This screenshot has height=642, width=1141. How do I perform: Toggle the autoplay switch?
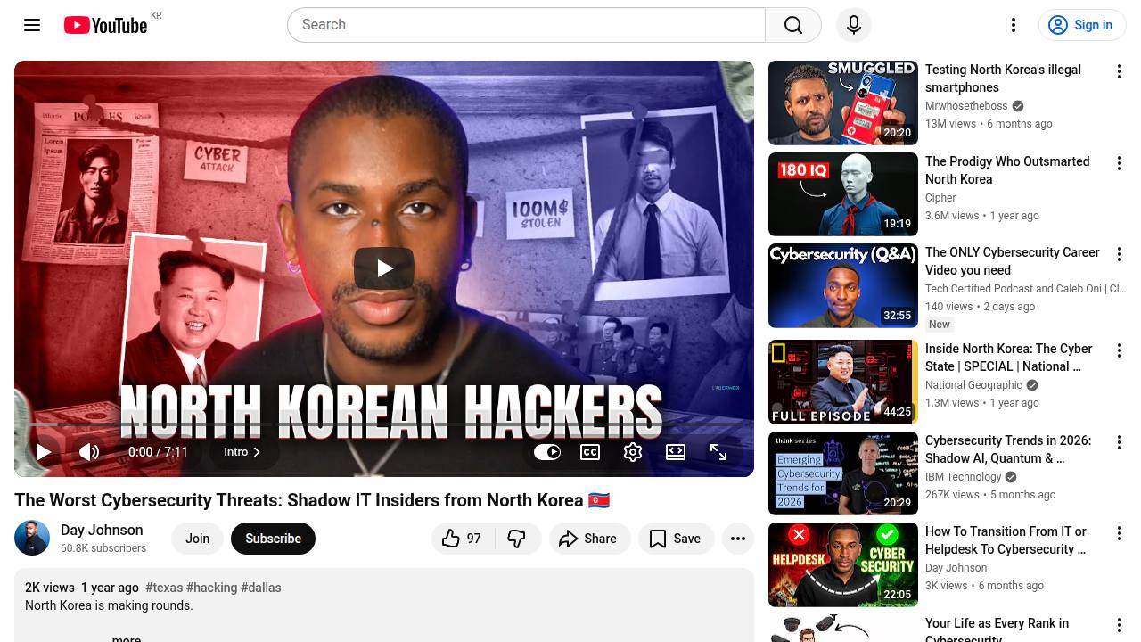point(547,452)
